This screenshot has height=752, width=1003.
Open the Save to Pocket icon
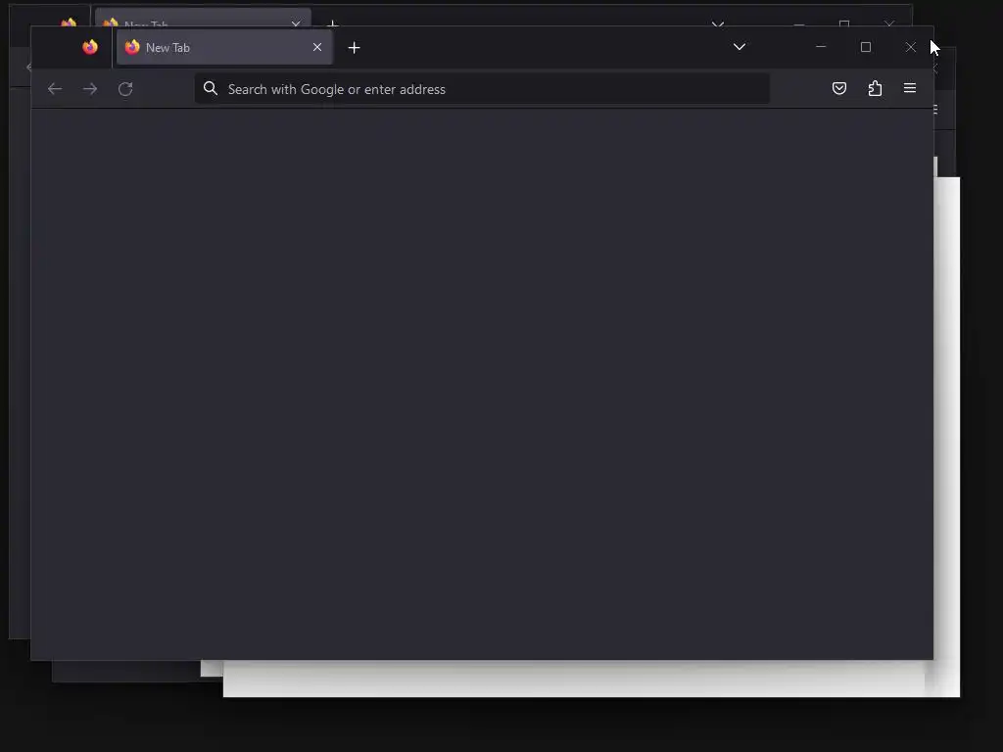pos(839,88)
